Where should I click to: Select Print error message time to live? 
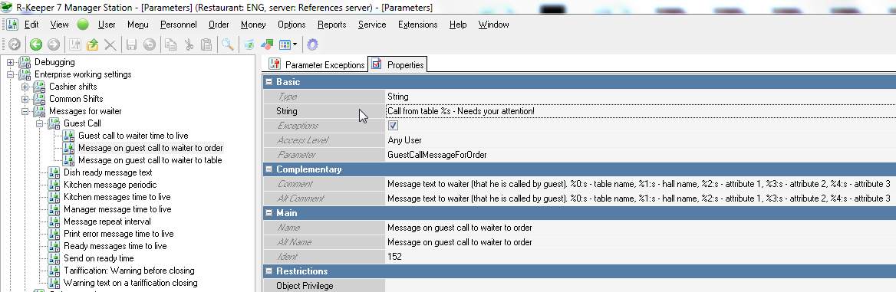point(118,234)
